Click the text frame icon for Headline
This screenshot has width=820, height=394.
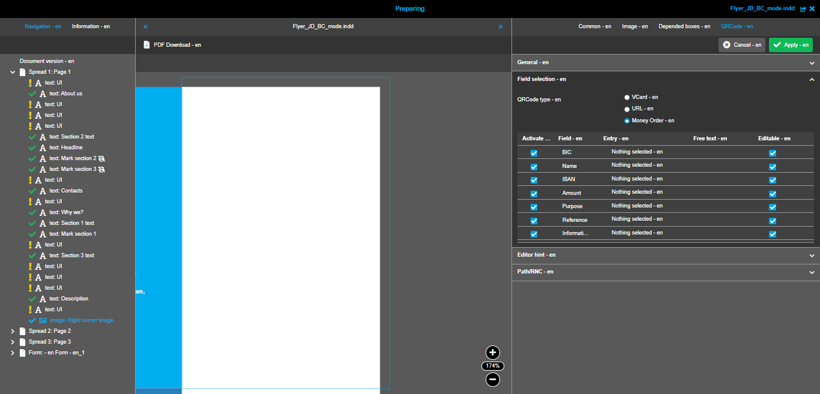click(x=42, y=148)
